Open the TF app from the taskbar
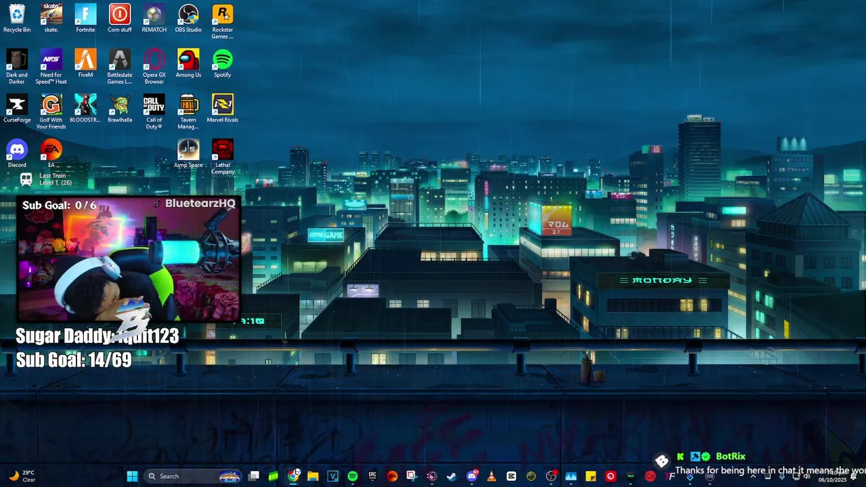 tap(670, 476)
